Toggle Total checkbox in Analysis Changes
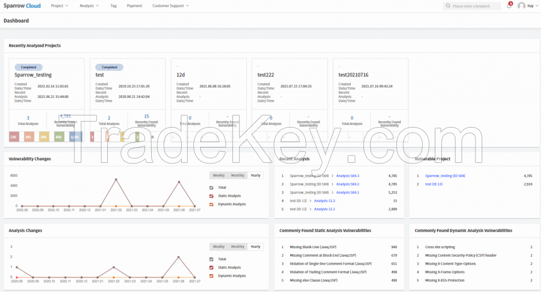This screenshot has width=541, height=292. 211,259
